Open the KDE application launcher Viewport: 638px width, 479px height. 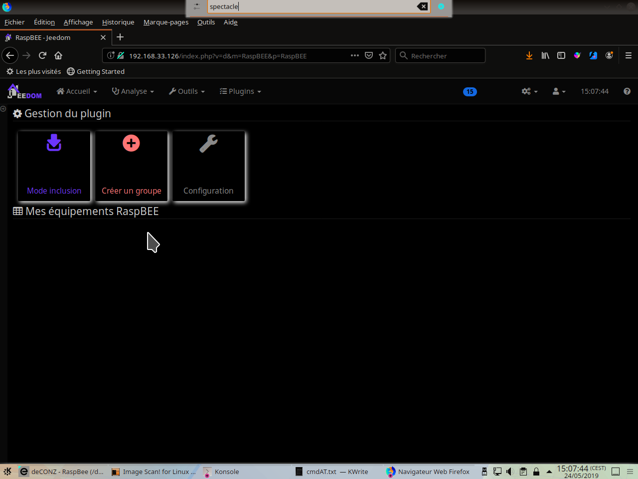coord(7,471)
